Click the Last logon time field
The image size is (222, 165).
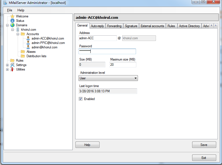108,91
